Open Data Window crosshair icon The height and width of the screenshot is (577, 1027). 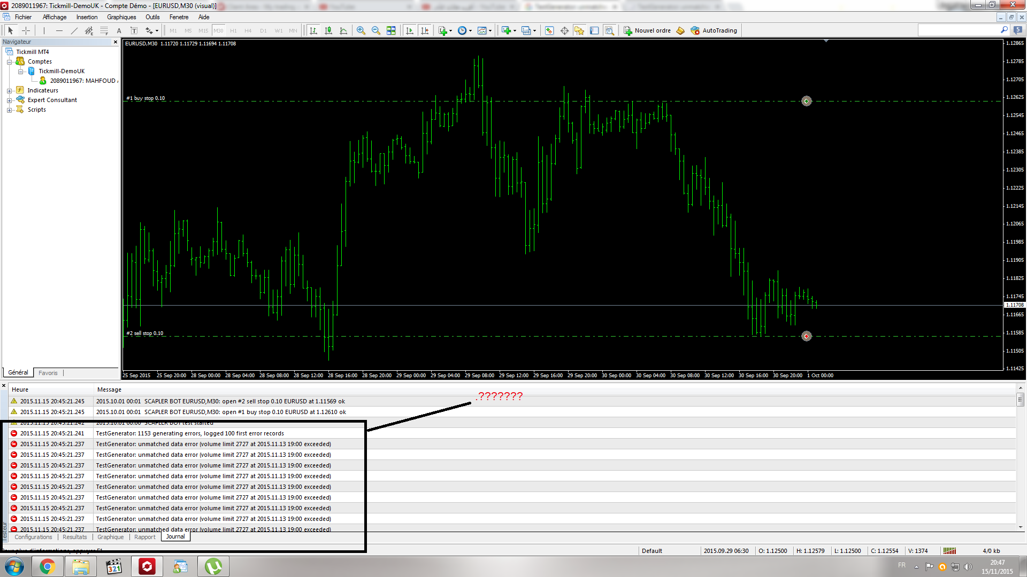564,30
